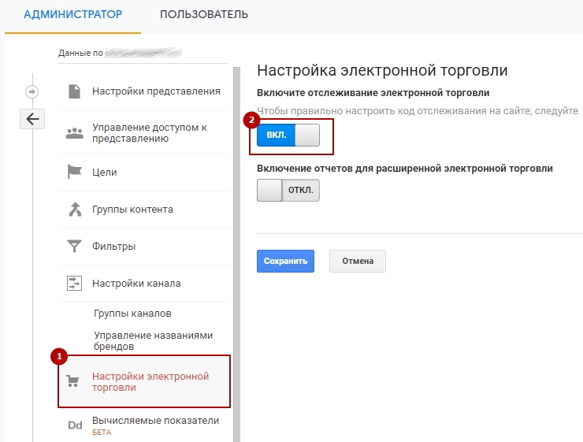Screen dimensions: 583x442
Task: Open Управление названиями брендов
Action: (x=153, y=340)
